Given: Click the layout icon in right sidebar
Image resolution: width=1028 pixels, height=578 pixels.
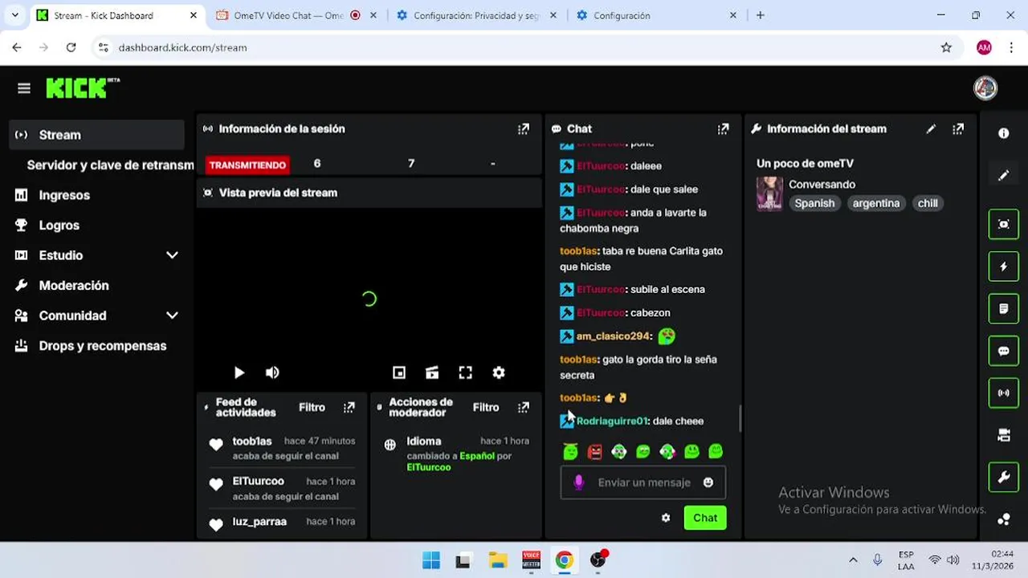Looking at the screenshot, I should (x=1003, y=435).
